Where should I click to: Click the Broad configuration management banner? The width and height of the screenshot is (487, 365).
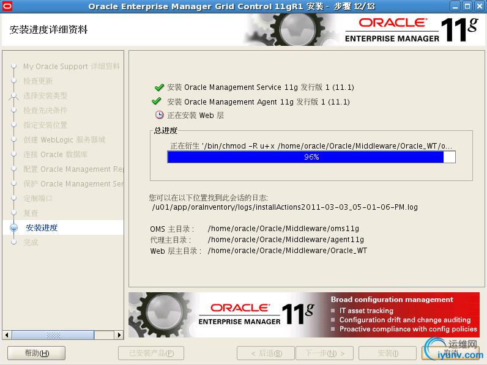tap(304, 315)
